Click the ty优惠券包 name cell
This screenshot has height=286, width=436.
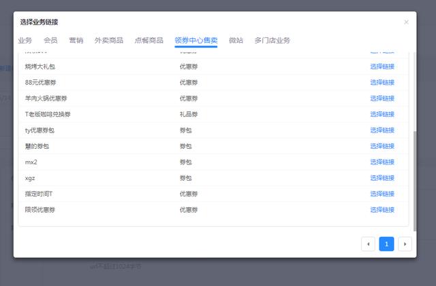click(40, 130)
